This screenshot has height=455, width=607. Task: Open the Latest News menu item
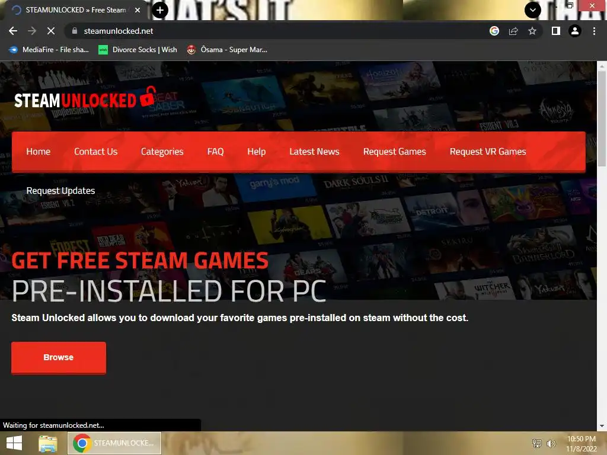[314, 152]
